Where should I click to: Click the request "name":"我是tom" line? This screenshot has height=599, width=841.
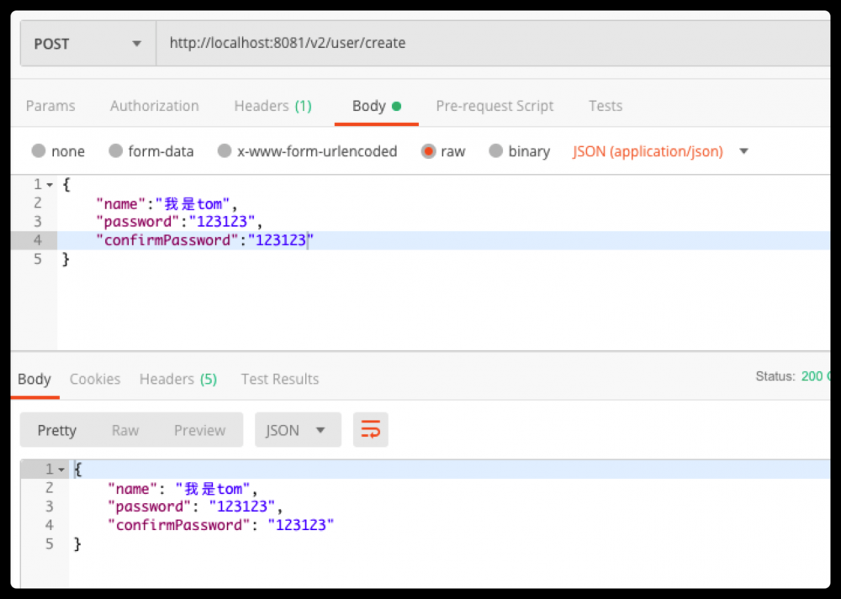pos(167,203)
